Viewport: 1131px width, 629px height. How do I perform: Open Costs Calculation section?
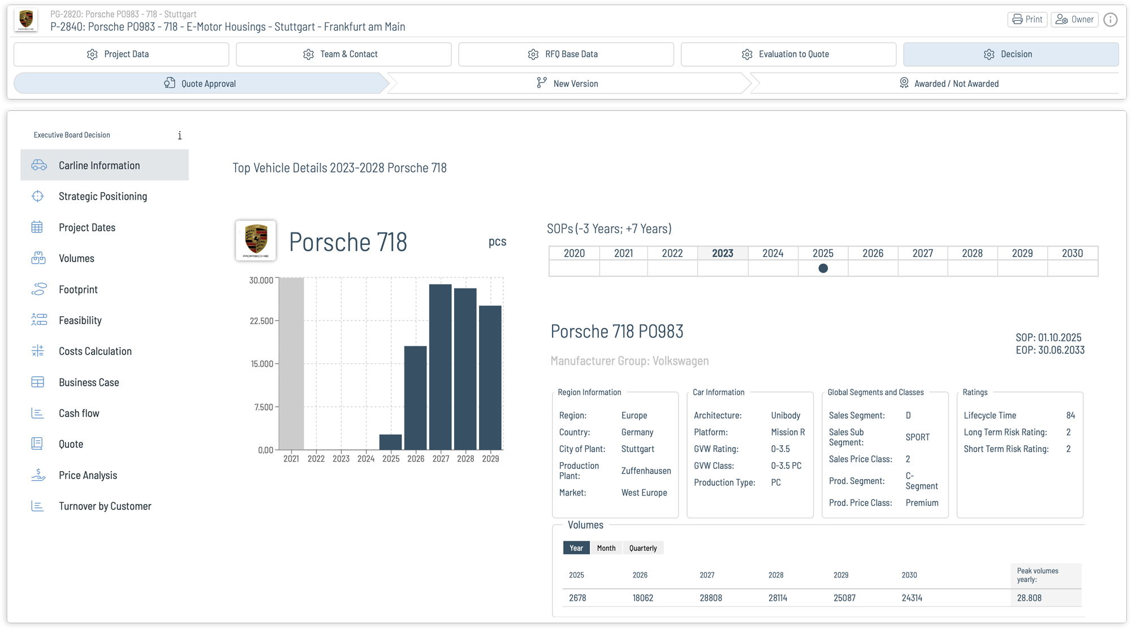[105, 351]
